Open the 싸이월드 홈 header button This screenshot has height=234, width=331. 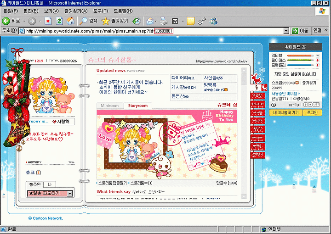coord(295,47)
